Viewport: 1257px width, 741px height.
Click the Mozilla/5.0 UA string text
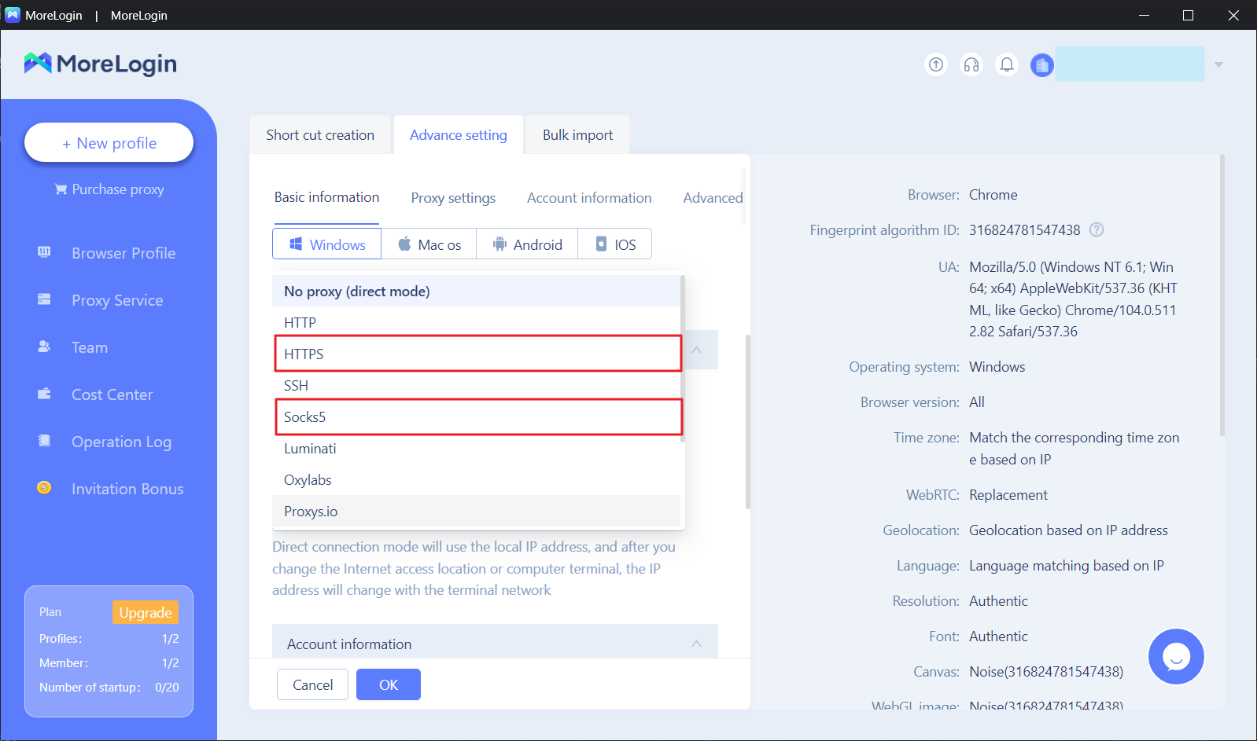pyautogui.click(x=1073, y=299)
